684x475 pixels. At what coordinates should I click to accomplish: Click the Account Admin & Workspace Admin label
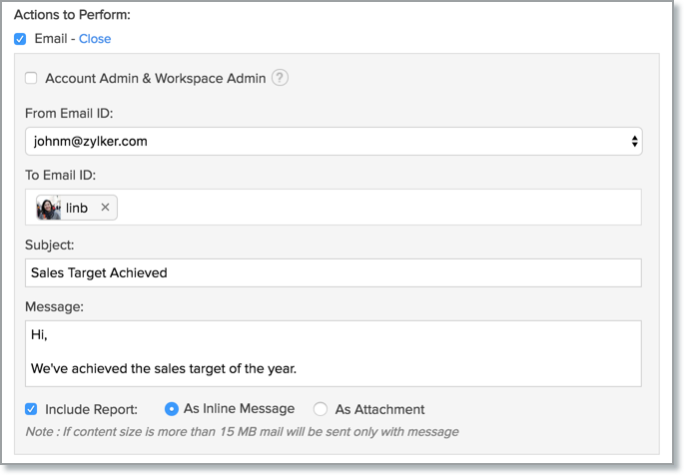[x=156, y=78]
